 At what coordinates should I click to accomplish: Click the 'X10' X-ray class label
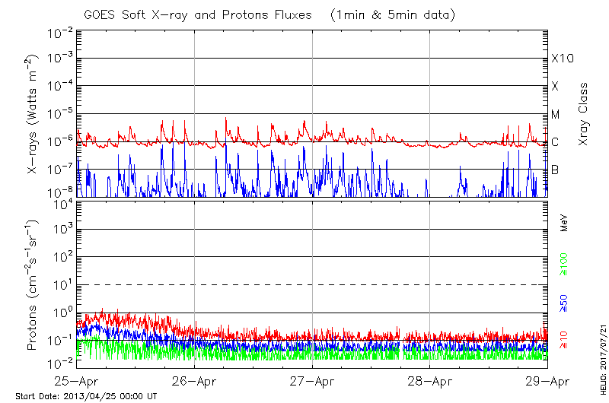click(x=560, y=59)
